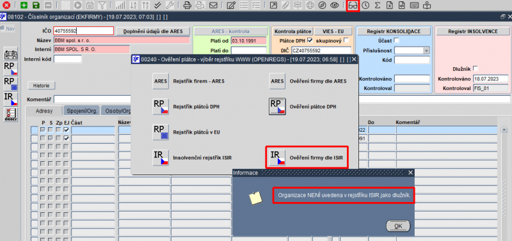
Task: Click the Registr KONSOLIDACE button
Action: click(394, 31)
